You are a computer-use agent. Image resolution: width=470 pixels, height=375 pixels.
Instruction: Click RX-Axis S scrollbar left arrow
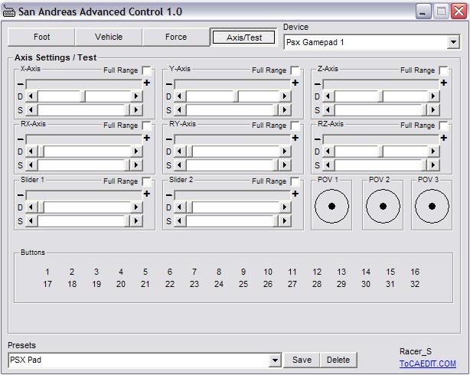pyautogui.click(x=31, y=165)
